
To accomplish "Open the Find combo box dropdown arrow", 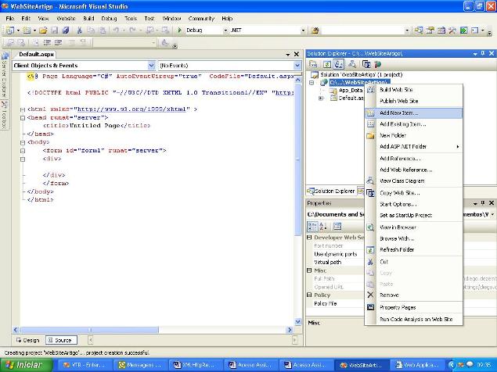I will [407, 30].
